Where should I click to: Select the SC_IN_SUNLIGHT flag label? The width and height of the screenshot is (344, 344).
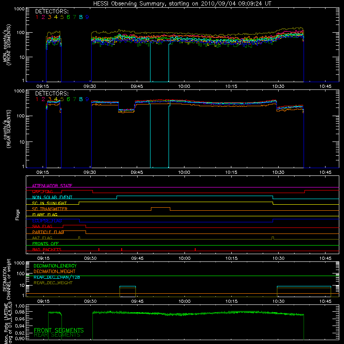click(x=49, y=203)
